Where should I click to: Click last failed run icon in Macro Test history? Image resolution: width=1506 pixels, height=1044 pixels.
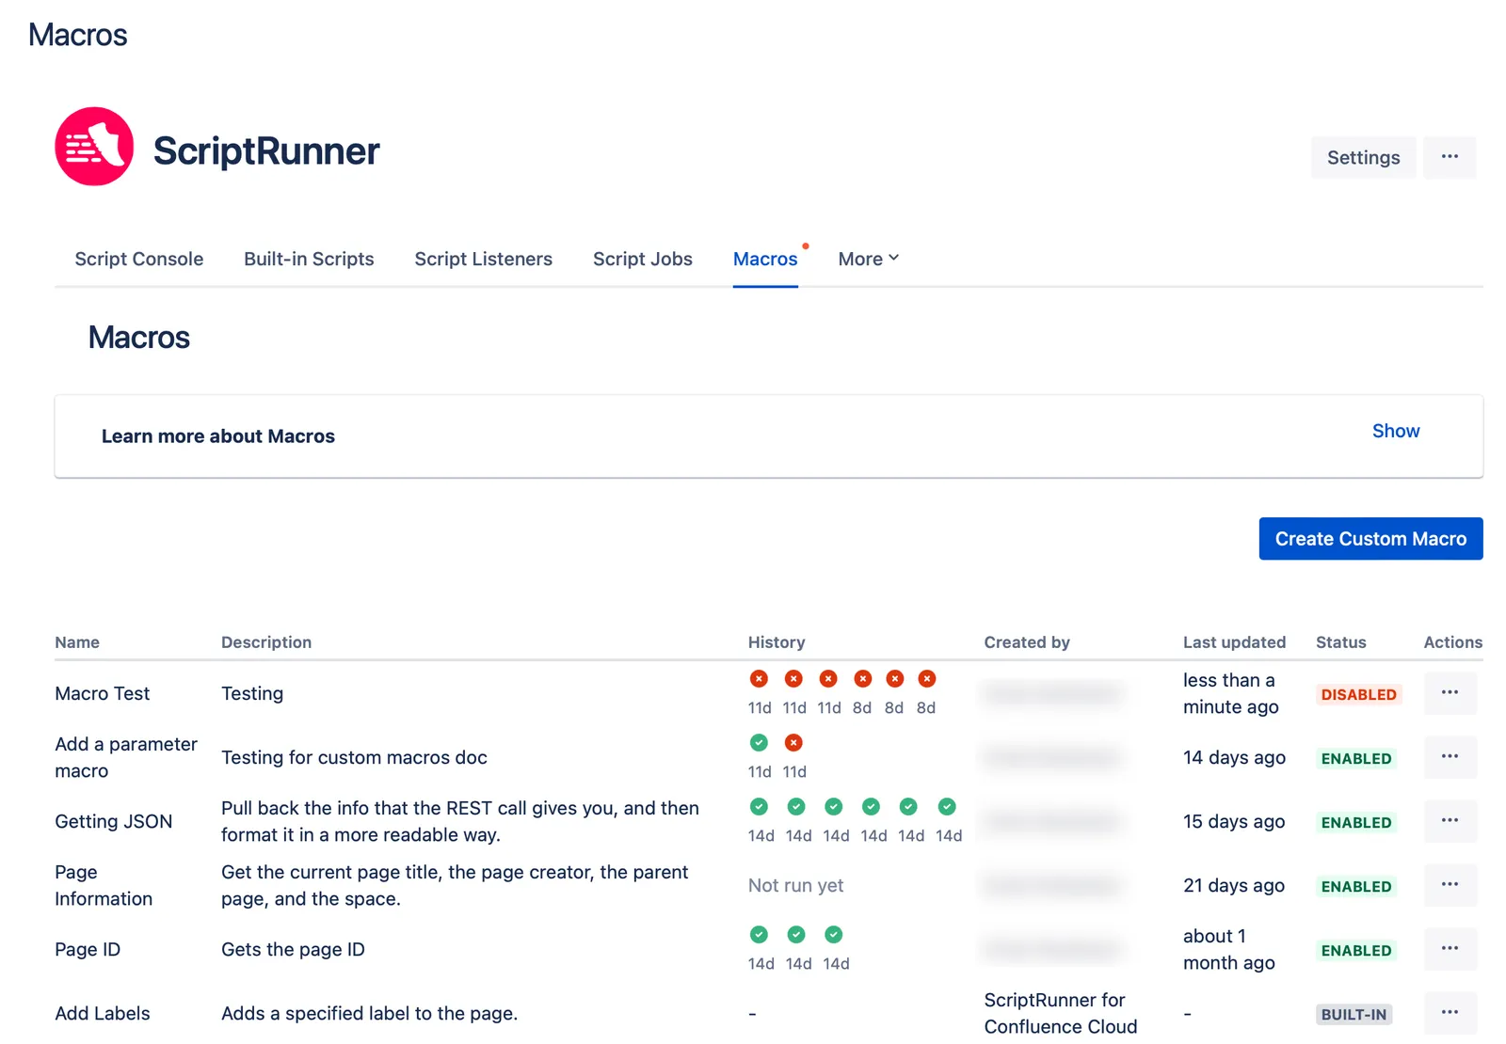point(927,678)
